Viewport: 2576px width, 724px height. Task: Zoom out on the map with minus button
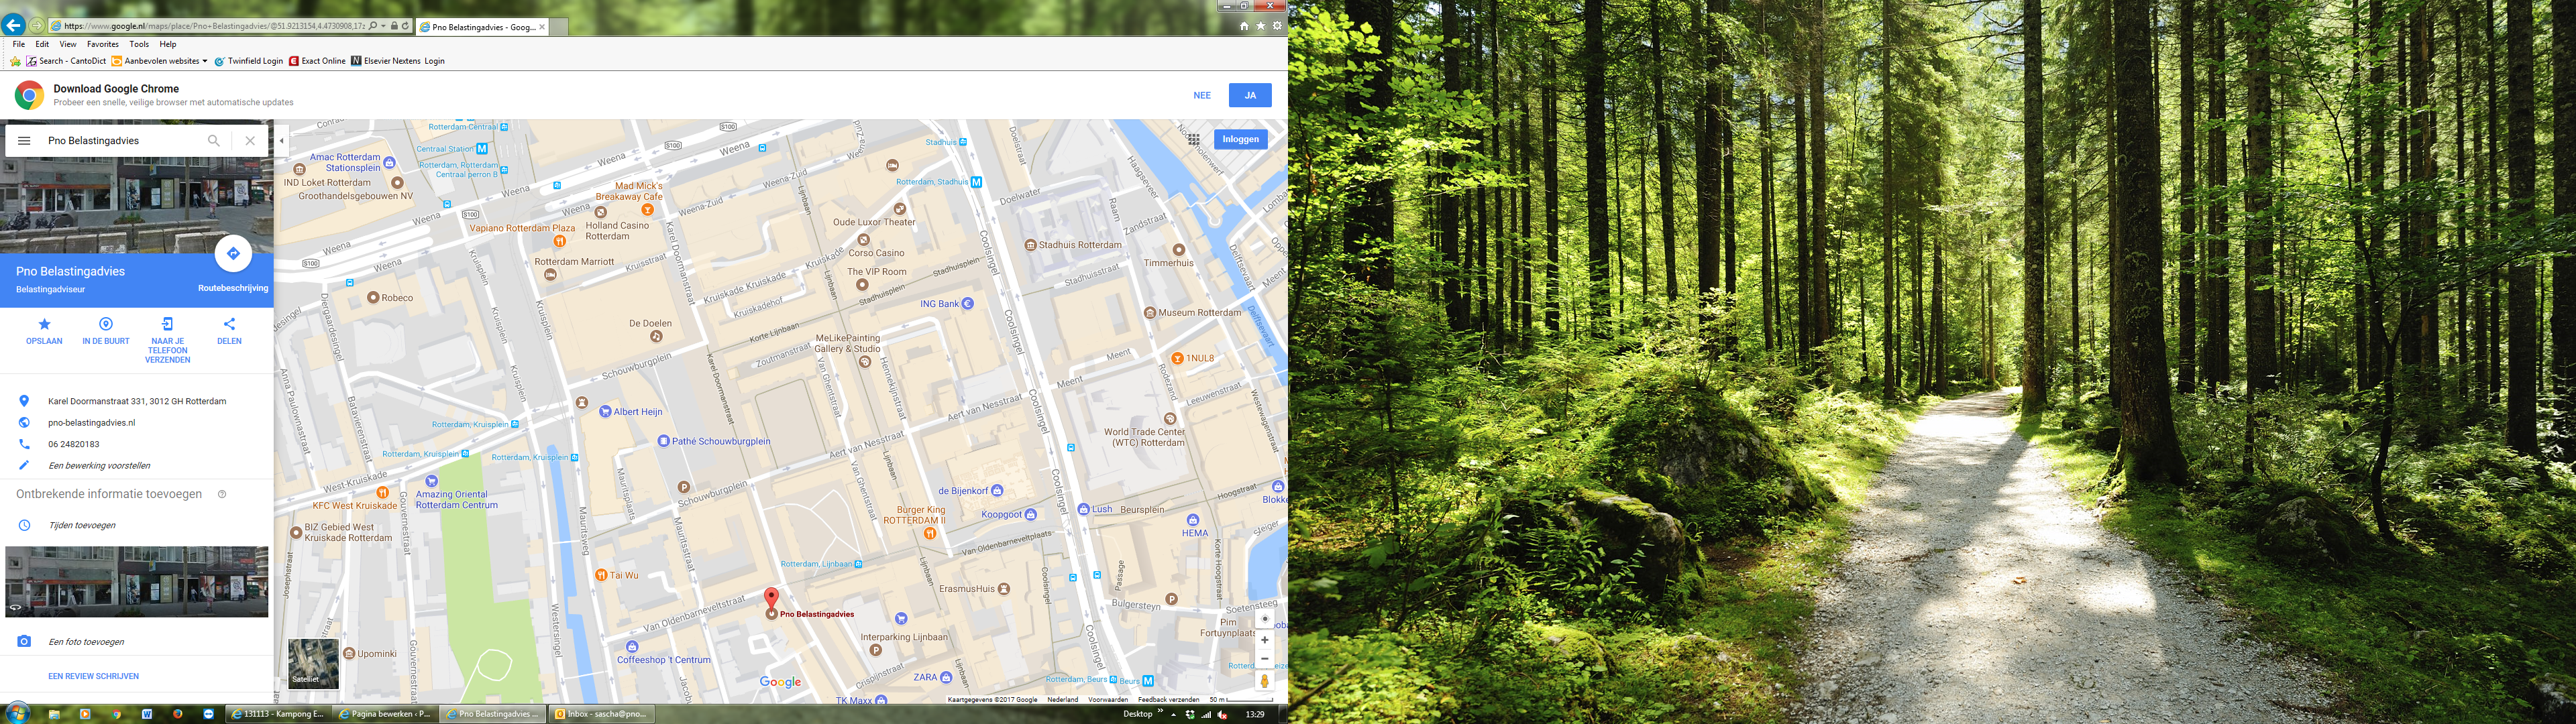pyautogui.click(x=1264, y=660)
